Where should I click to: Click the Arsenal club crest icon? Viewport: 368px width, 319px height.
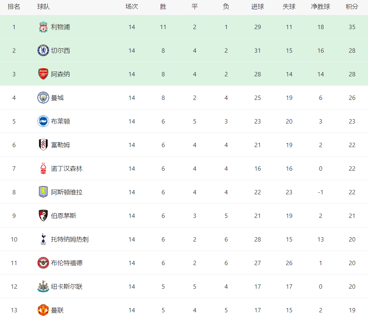tap(43, 74)
